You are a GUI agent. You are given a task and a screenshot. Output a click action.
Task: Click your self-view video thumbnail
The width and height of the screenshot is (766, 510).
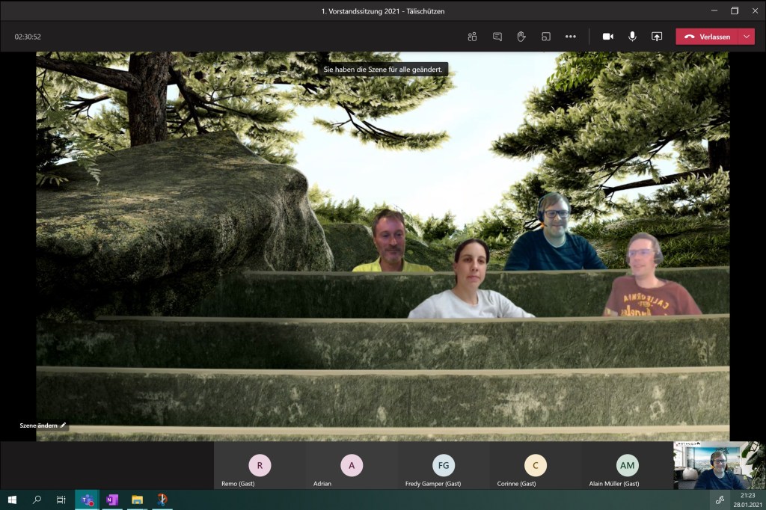coord(719,465)
